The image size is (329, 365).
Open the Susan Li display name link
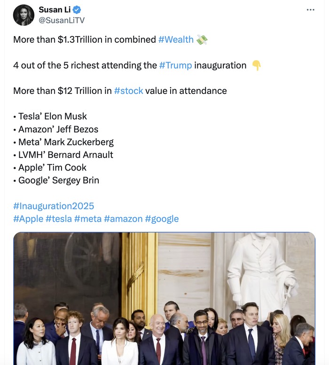[54, 10]
